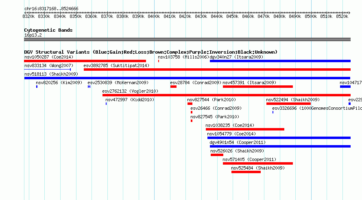Viewport: 362px width, 200px height.
Task: Open the Cytogenetic Bands track title
Action: 48,30
